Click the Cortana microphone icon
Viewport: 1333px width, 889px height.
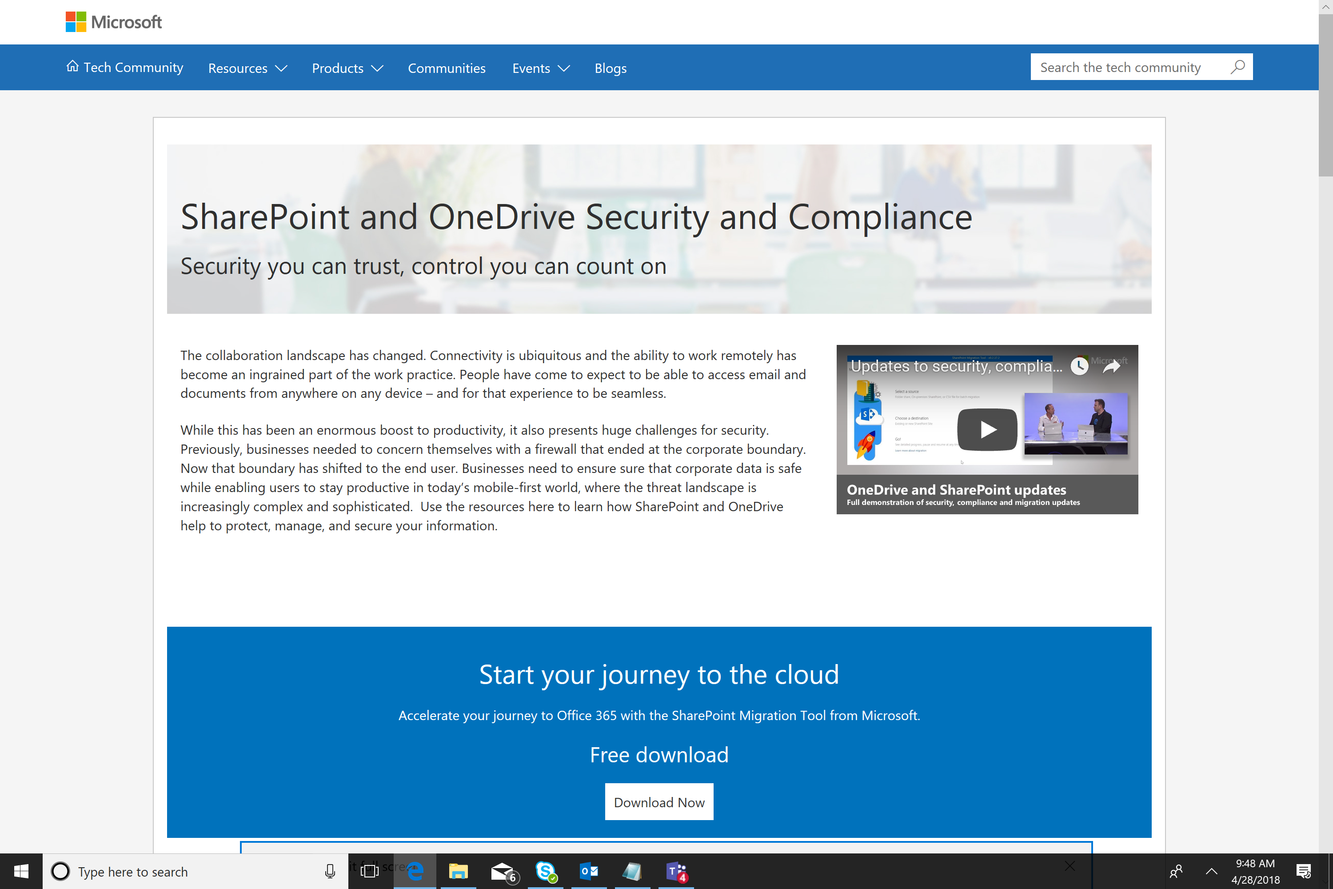tap(329, 871)
